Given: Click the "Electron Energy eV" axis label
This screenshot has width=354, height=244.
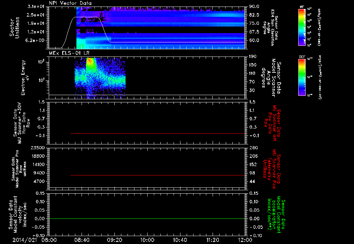Looking at the screenshot, I should [25, 78].
